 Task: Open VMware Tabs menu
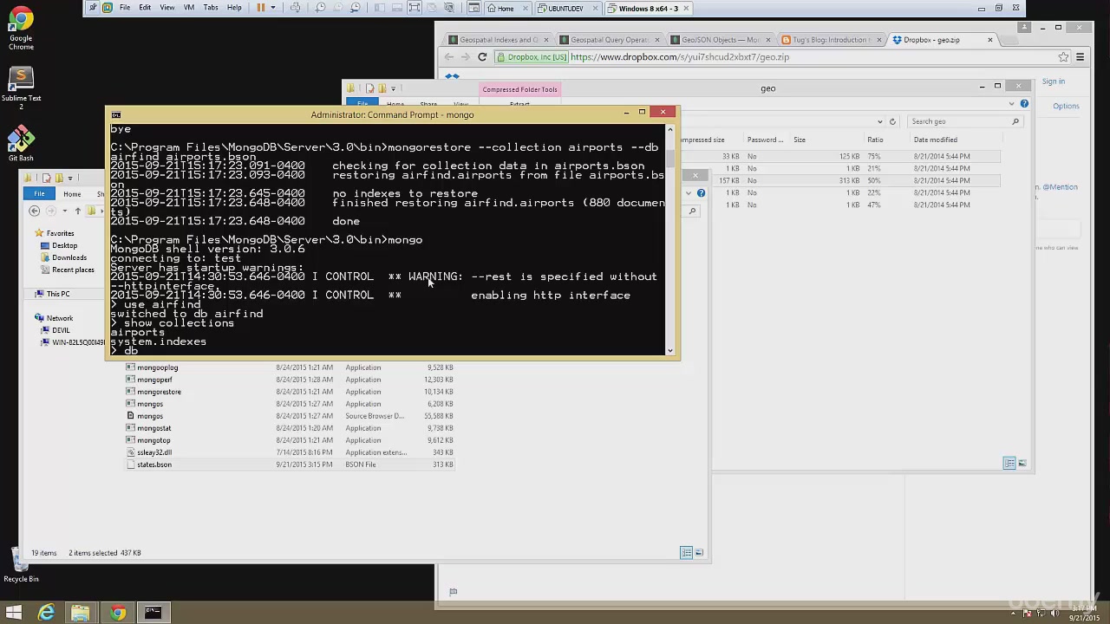coord(211,8)
